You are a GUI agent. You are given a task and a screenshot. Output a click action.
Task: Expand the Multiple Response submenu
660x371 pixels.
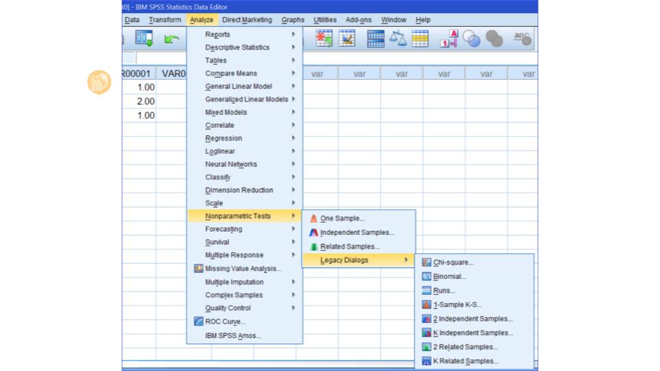coord(245,255)
